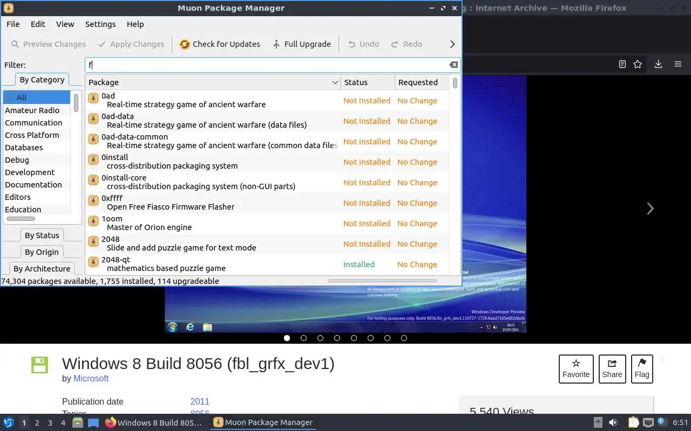The height and width of the screenshot is (431, 691).
Task: Select the Amateur Radio category
Action: pos(37,110)
